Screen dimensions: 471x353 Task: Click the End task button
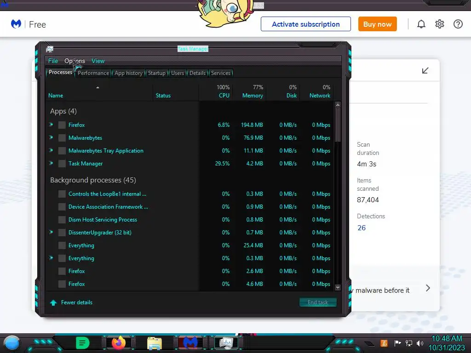318,302
